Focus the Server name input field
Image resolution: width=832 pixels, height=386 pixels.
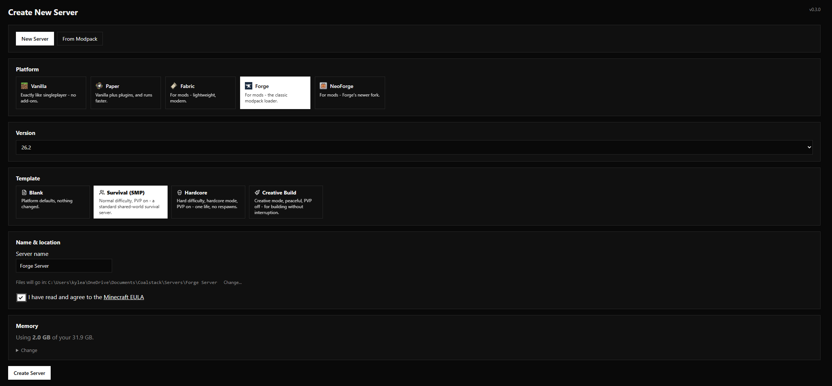(x=64, y=266)
